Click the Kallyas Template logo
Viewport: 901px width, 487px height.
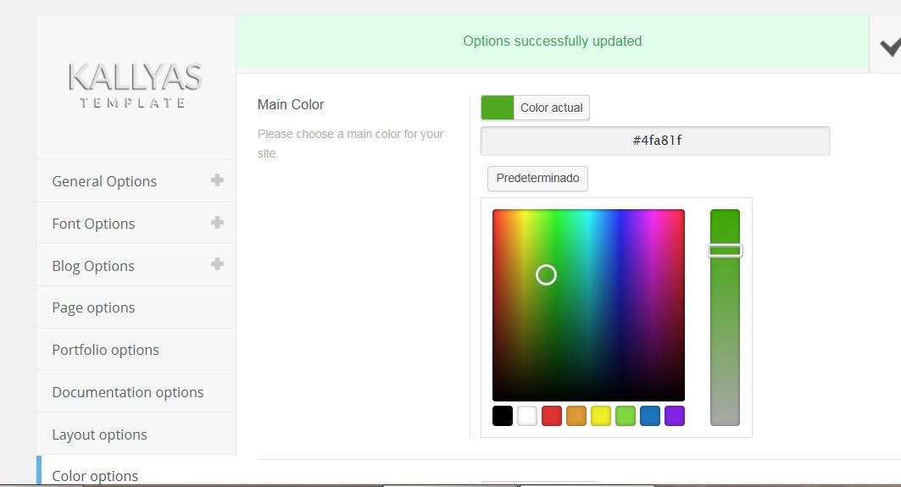(x=135, y=85)
